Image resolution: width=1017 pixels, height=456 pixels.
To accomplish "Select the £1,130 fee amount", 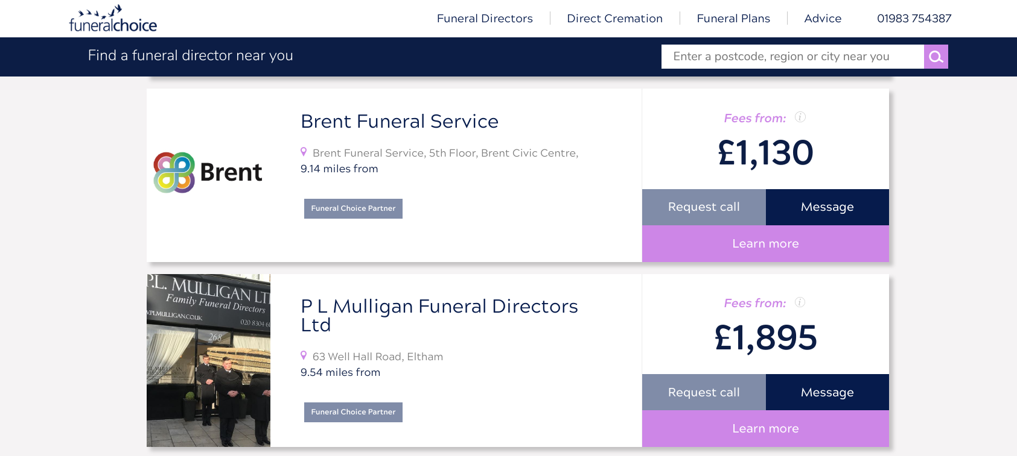I will pos(765,153).
